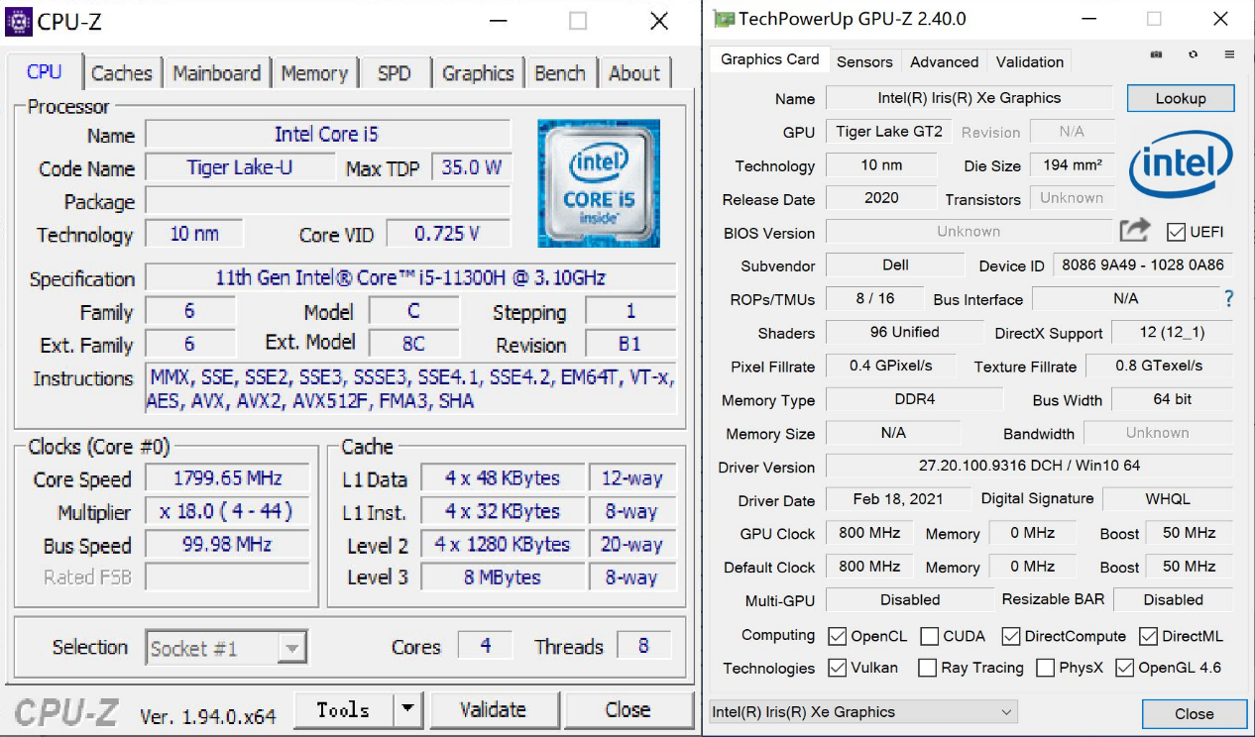Enable the Ray Tracing checkbox
Screen dimensions: 1255x737
[x=928, y=668]
